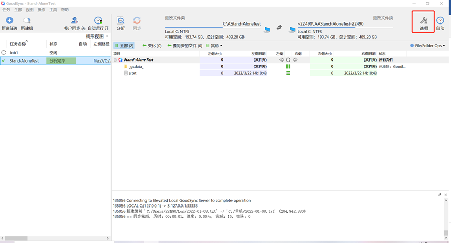Toggle 自动运行 auto-run clock icon
The height and width of the screenshot is (243, 451).
(98, 20)
